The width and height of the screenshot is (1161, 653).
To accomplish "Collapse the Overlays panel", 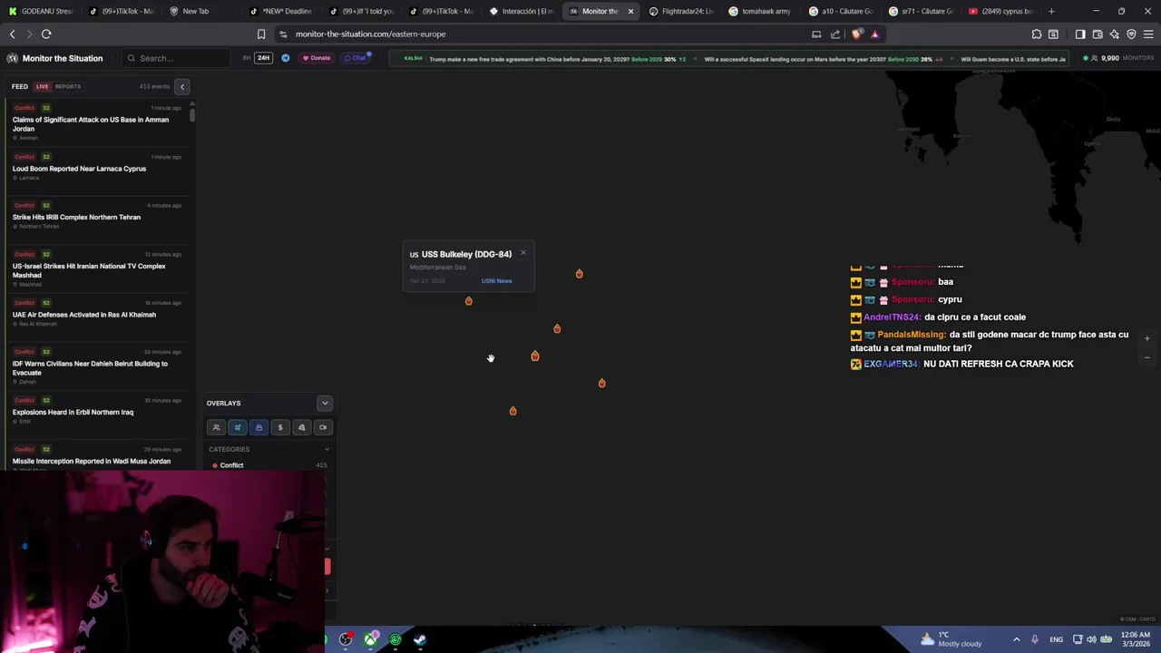I will (x=325, y=403).
